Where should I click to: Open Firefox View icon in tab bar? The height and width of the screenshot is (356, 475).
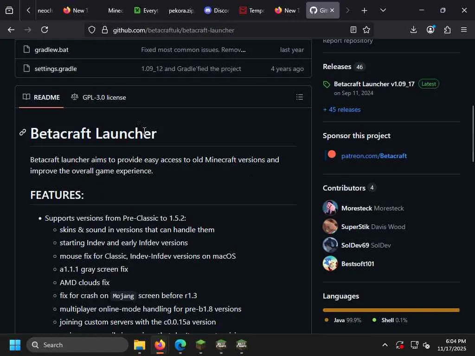pos(9,11)
